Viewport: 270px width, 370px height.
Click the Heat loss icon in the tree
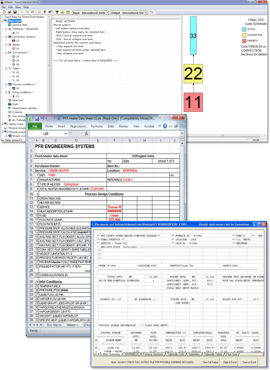click(10, 100)
